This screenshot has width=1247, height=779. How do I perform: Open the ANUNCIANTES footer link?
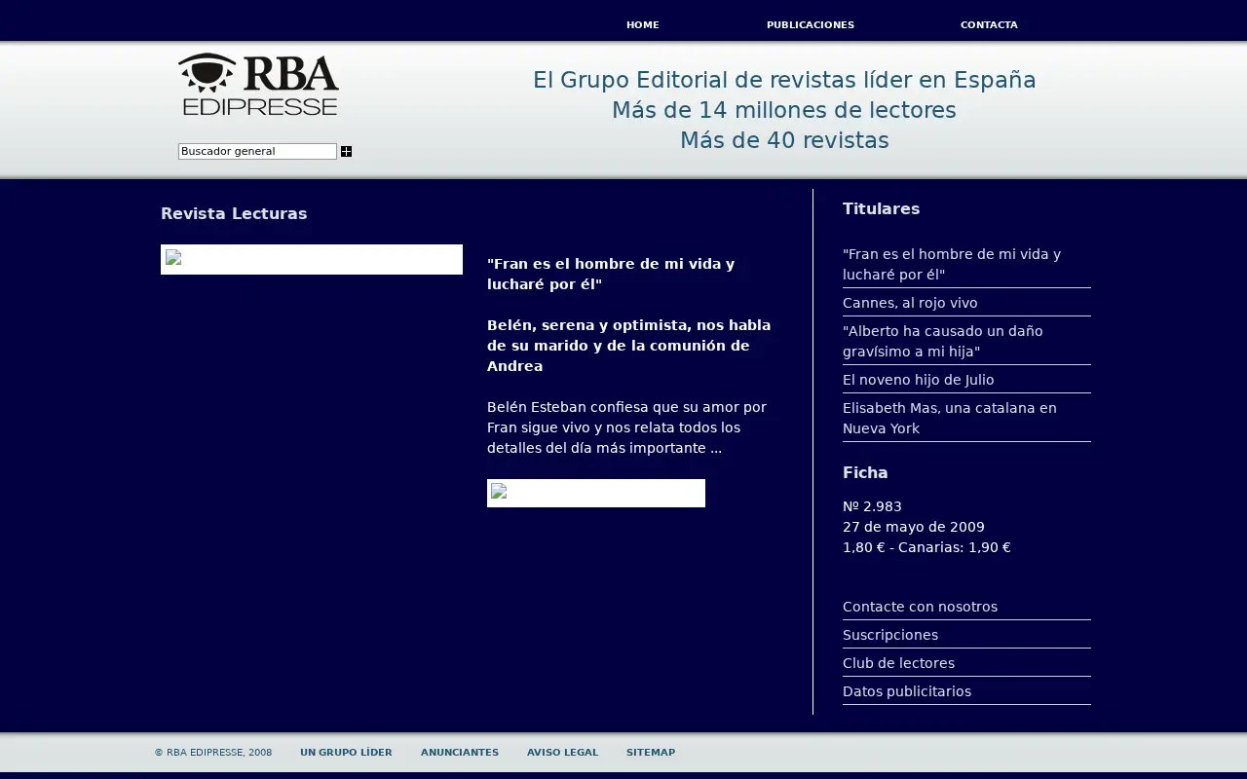pos(460,753)
